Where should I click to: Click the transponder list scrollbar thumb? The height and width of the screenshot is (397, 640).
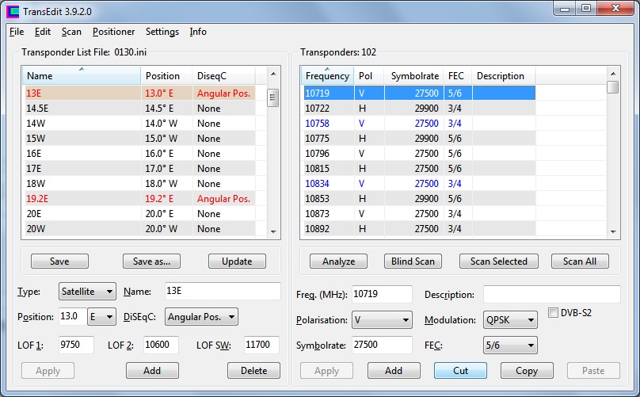(x=612, y=87)
